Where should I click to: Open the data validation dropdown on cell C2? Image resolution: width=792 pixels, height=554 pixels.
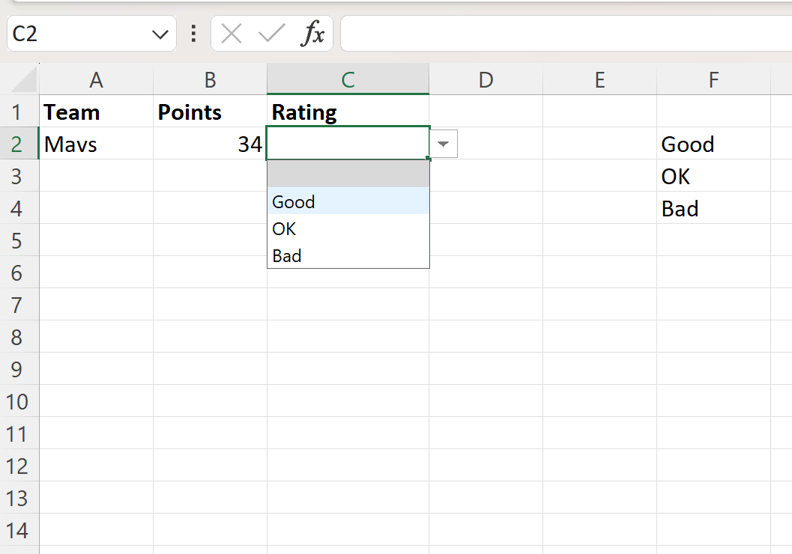(443, 144)
